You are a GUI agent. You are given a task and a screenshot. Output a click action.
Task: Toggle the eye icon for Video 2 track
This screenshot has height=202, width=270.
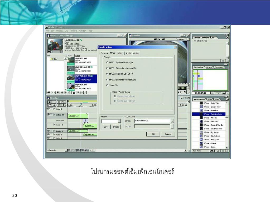49,109
